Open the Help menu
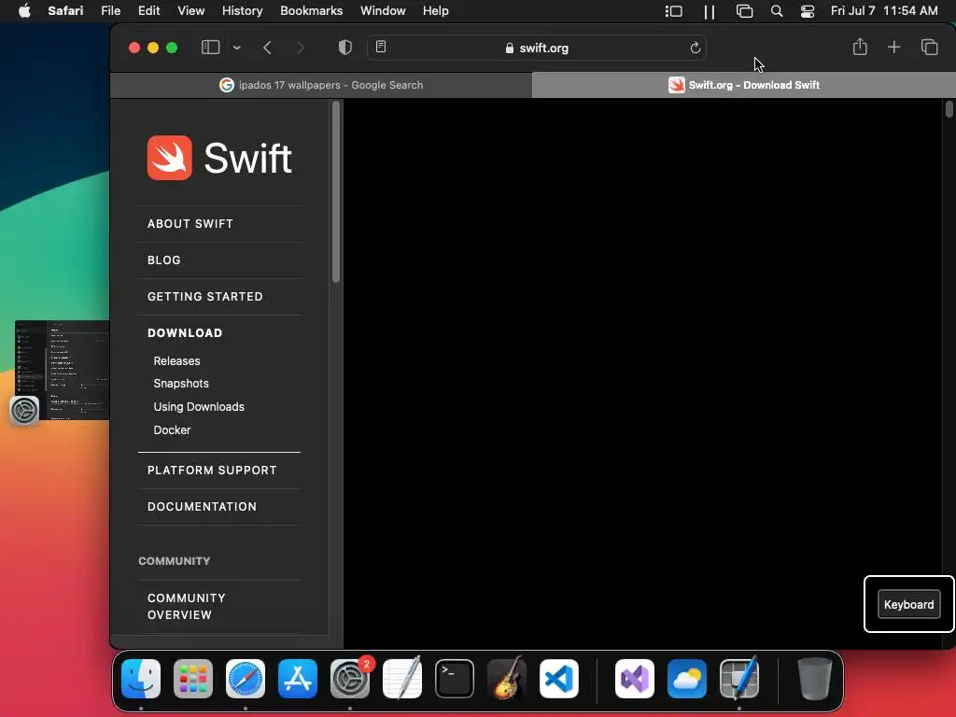The height and width of the screenshot is (717, 956). tap(435, 11)
